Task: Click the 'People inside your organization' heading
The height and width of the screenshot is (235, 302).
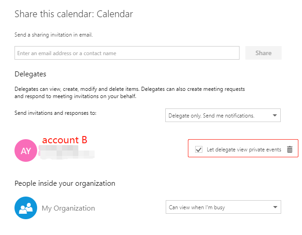Action: coord(65,183)
